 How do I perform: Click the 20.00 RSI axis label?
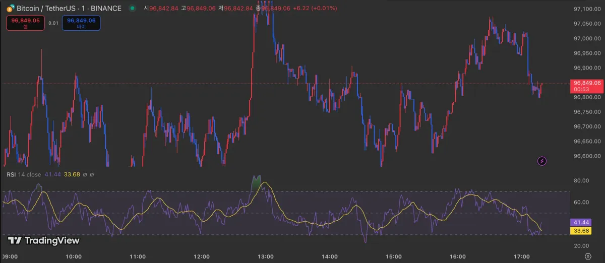[581, 245]
